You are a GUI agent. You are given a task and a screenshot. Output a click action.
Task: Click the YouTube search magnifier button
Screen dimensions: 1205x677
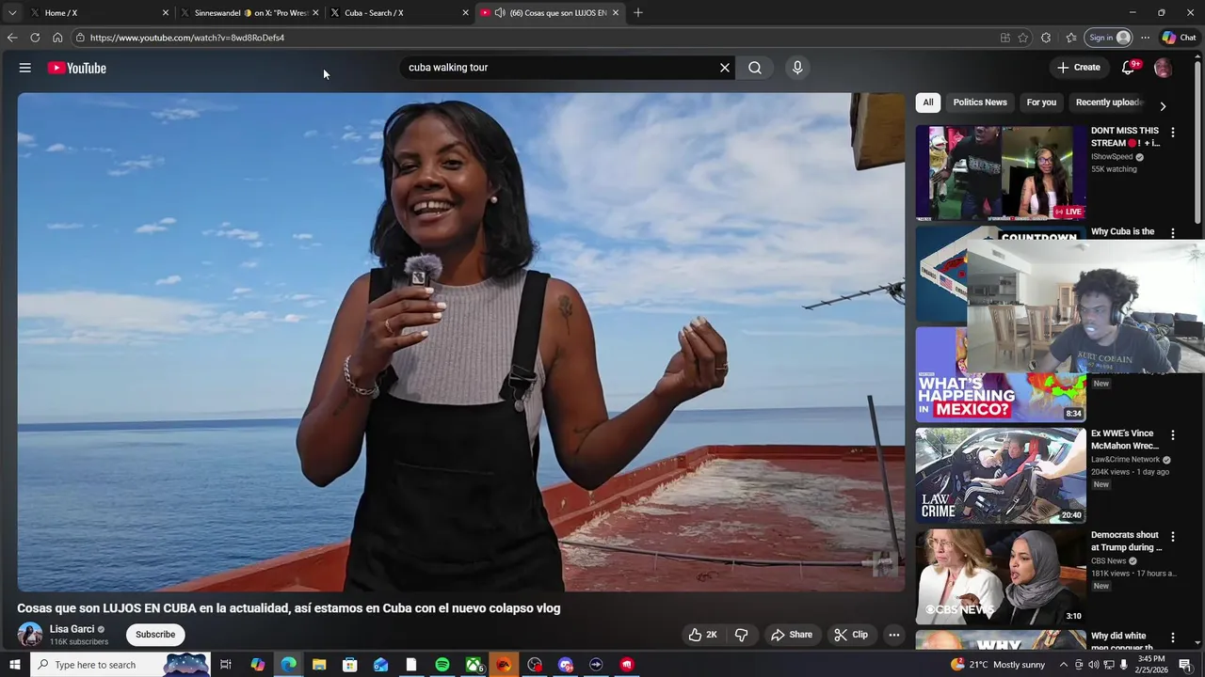pyautogui.click(x=755, y=68)
